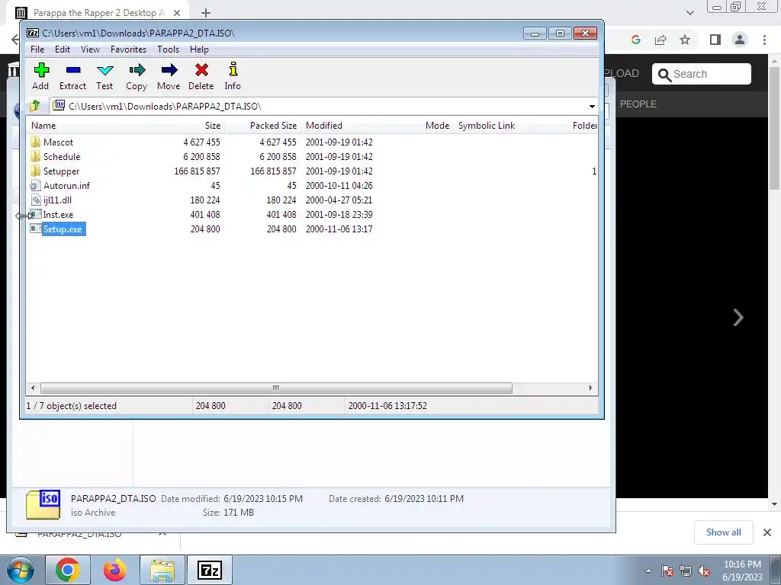Open the address bar path dropdown
This screenshot has height=585, width=781.
(x=592, y=107)
